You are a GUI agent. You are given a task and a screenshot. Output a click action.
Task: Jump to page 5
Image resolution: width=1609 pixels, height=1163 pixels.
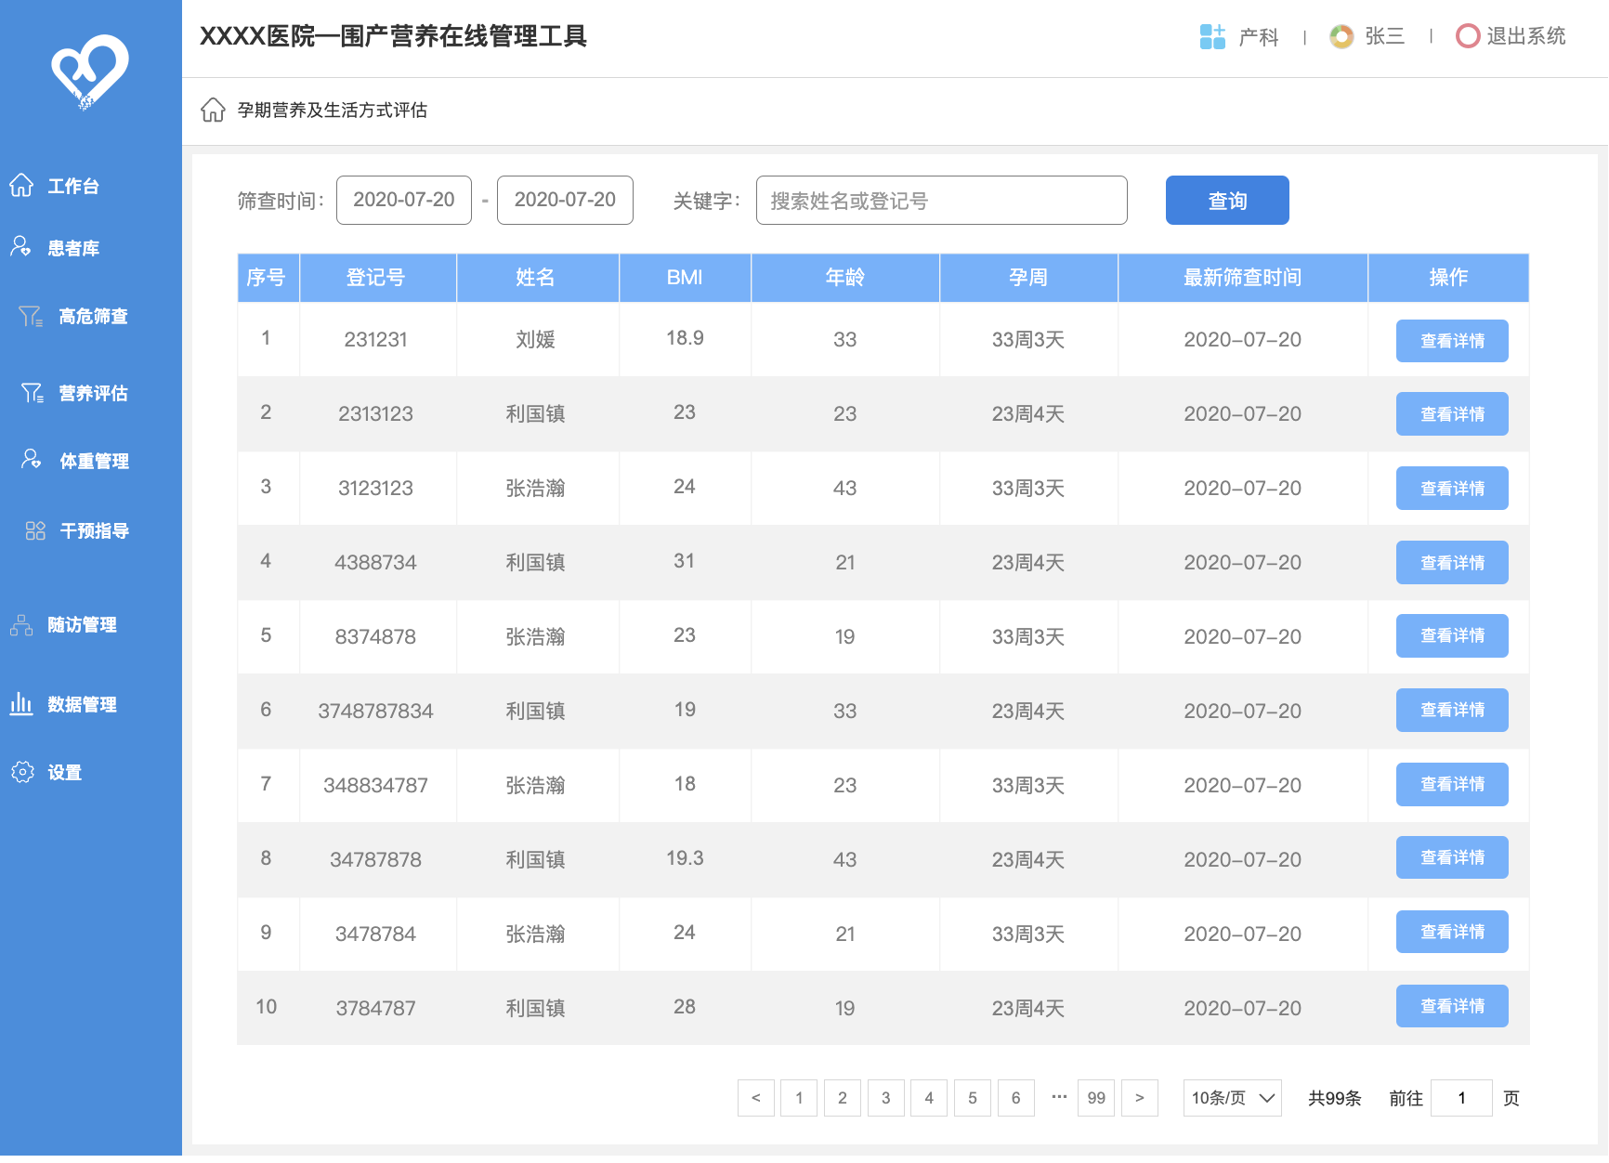pos(973,1098)
